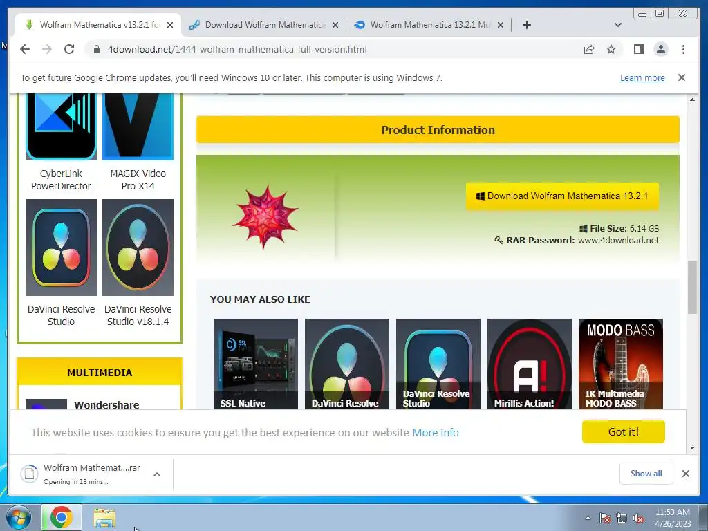Switch to Wolfram Mathematica 13.2.1 Multilingual tab

[429, 25]
